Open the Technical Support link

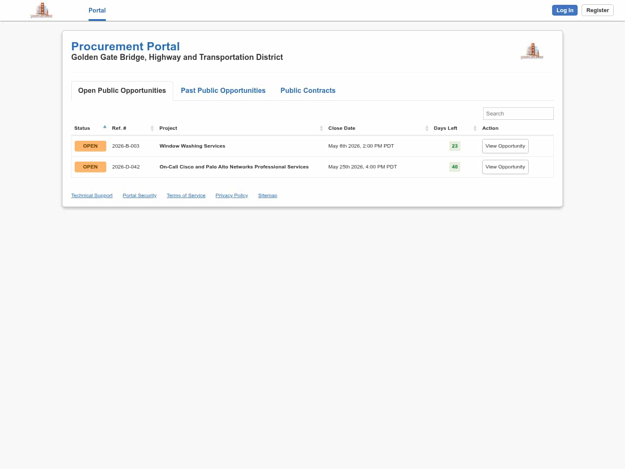[x=92, y=195]
